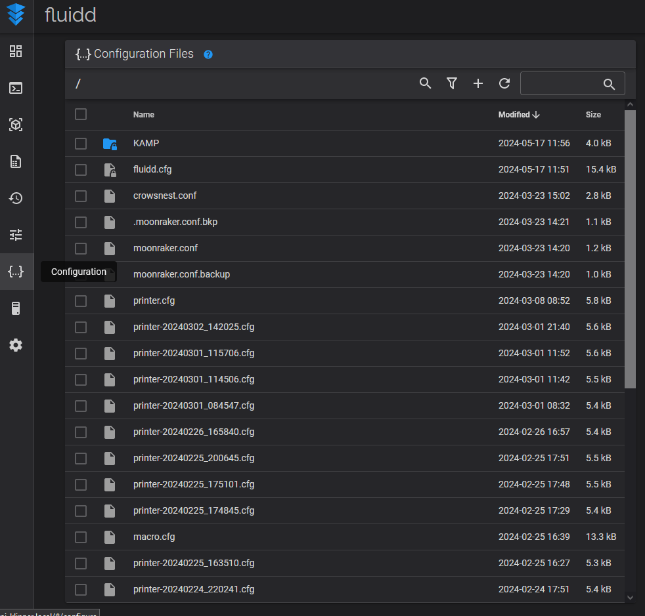Click the .moonraker.conf.bkp file icon

pos(110,222)
